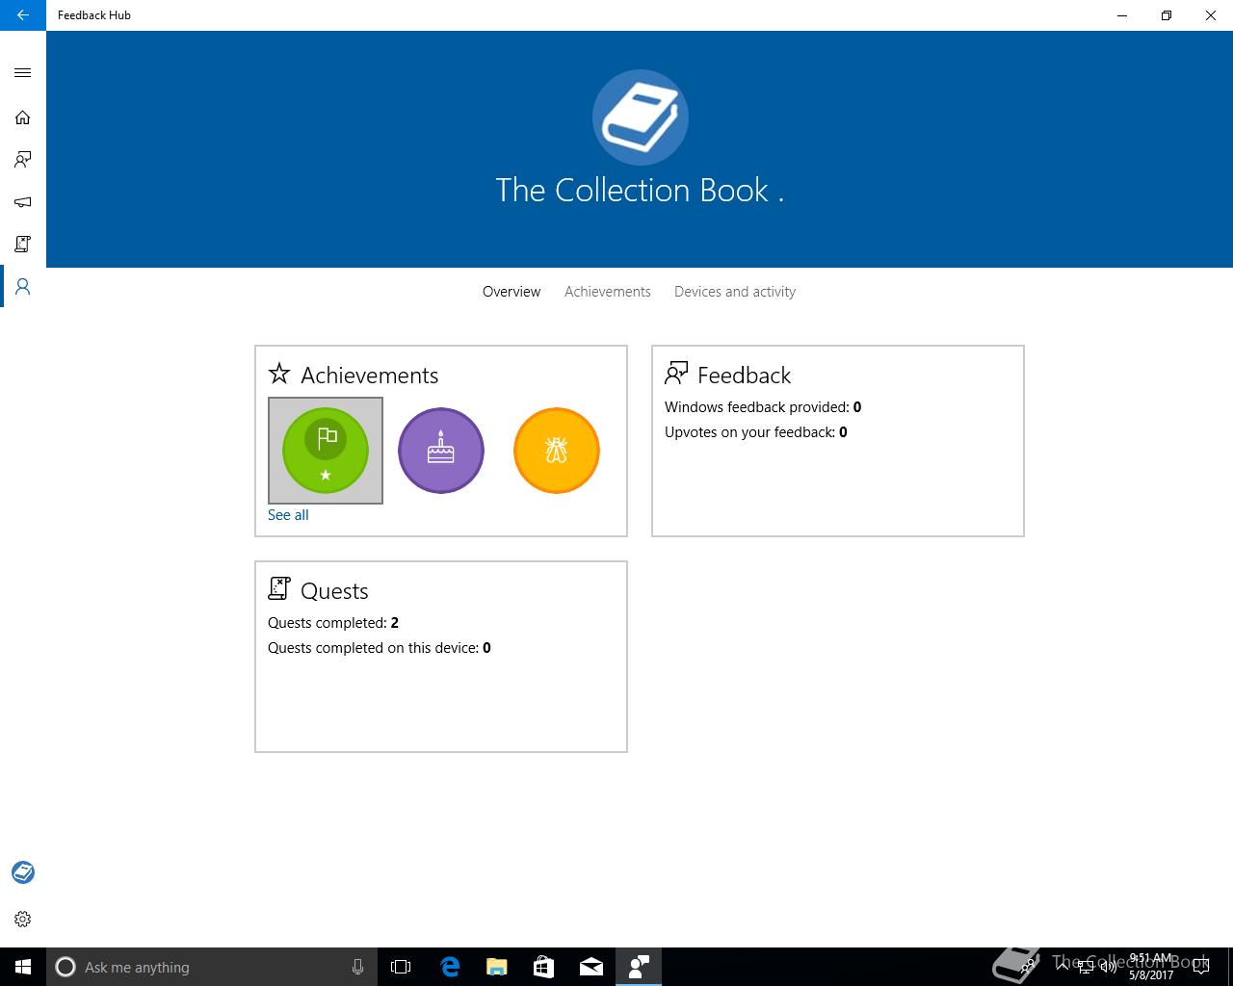Select the purple birthday cake achievement badge
The height and width of the screenshot is (986, 1233).
coord(441,451)
